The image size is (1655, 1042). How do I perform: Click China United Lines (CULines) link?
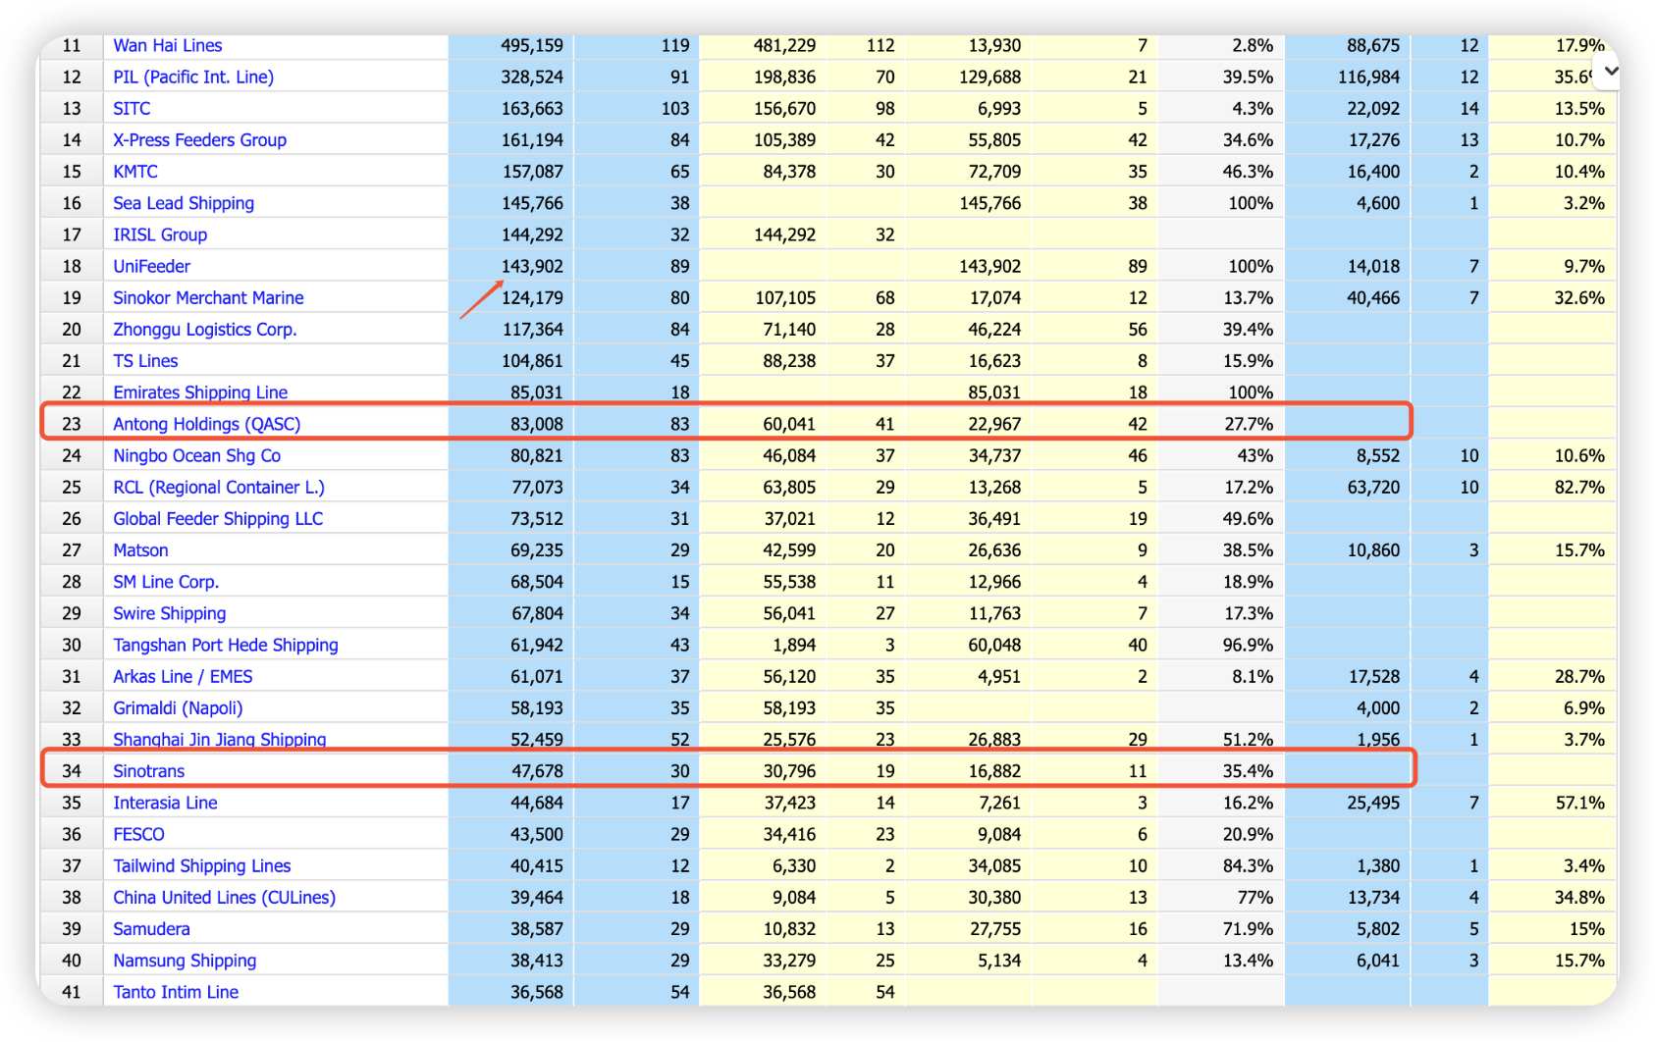[224, 897]
